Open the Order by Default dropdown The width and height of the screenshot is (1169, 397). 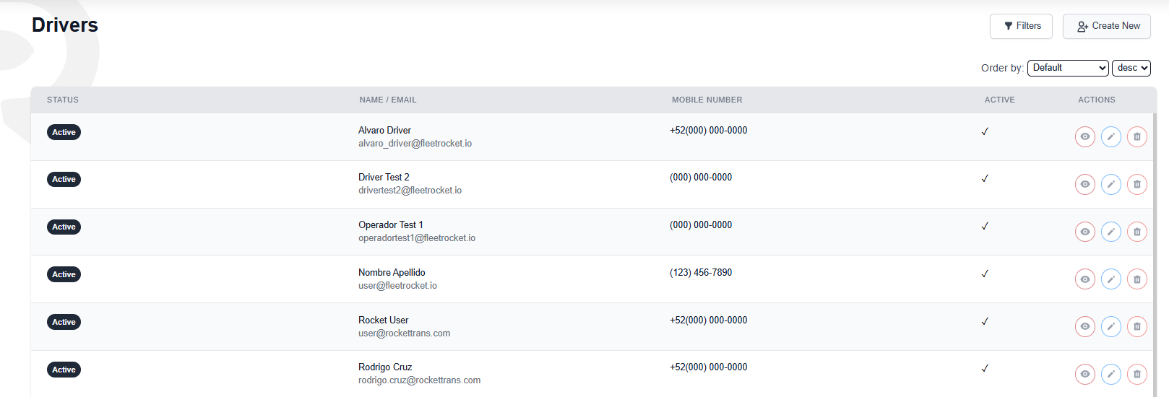pos(1067,68)
